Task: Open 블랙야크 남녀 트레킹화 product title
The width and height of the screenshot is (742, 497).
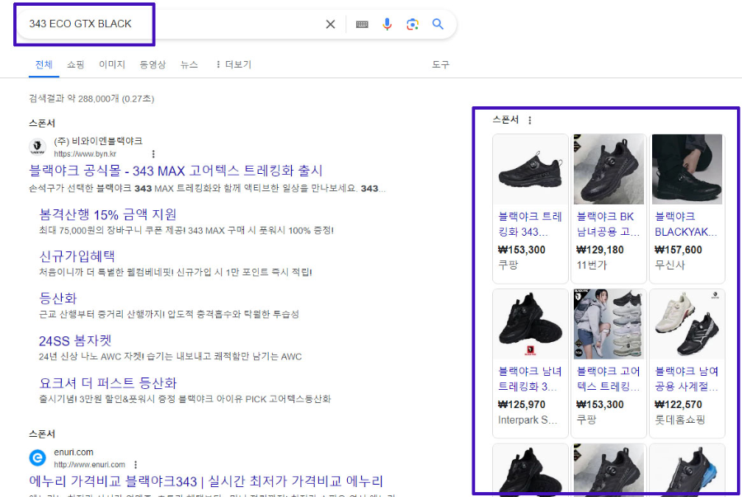Action: pyautogui.click(x=530, y=379)
